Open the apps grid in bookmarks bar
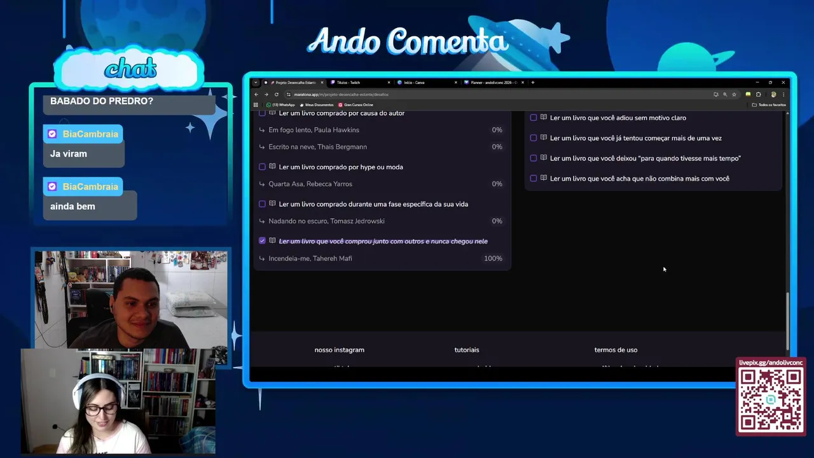Screen dimensions: 814x458 (256, 105)
